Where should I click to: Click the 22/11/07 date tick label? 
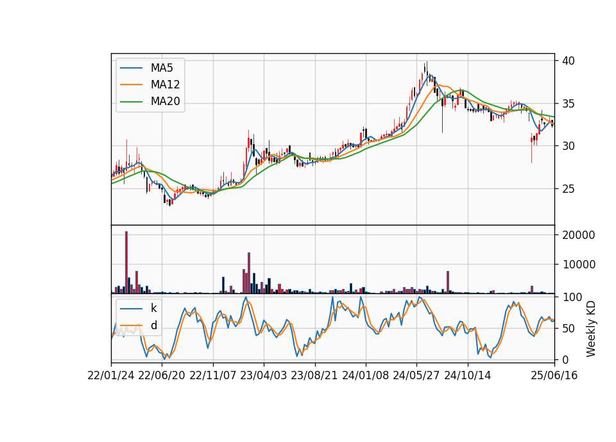click(213, 375)
